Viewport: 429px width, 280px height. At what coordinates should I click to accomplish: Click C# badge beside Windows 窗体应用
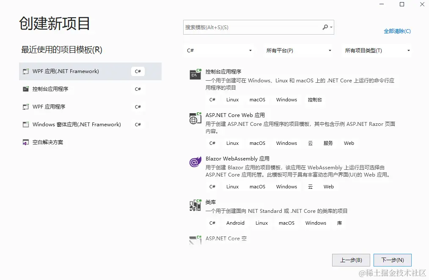click(x=138, y=125)
